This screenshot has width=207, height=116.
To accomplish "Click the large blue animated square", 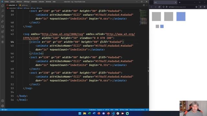I will 181,16.
